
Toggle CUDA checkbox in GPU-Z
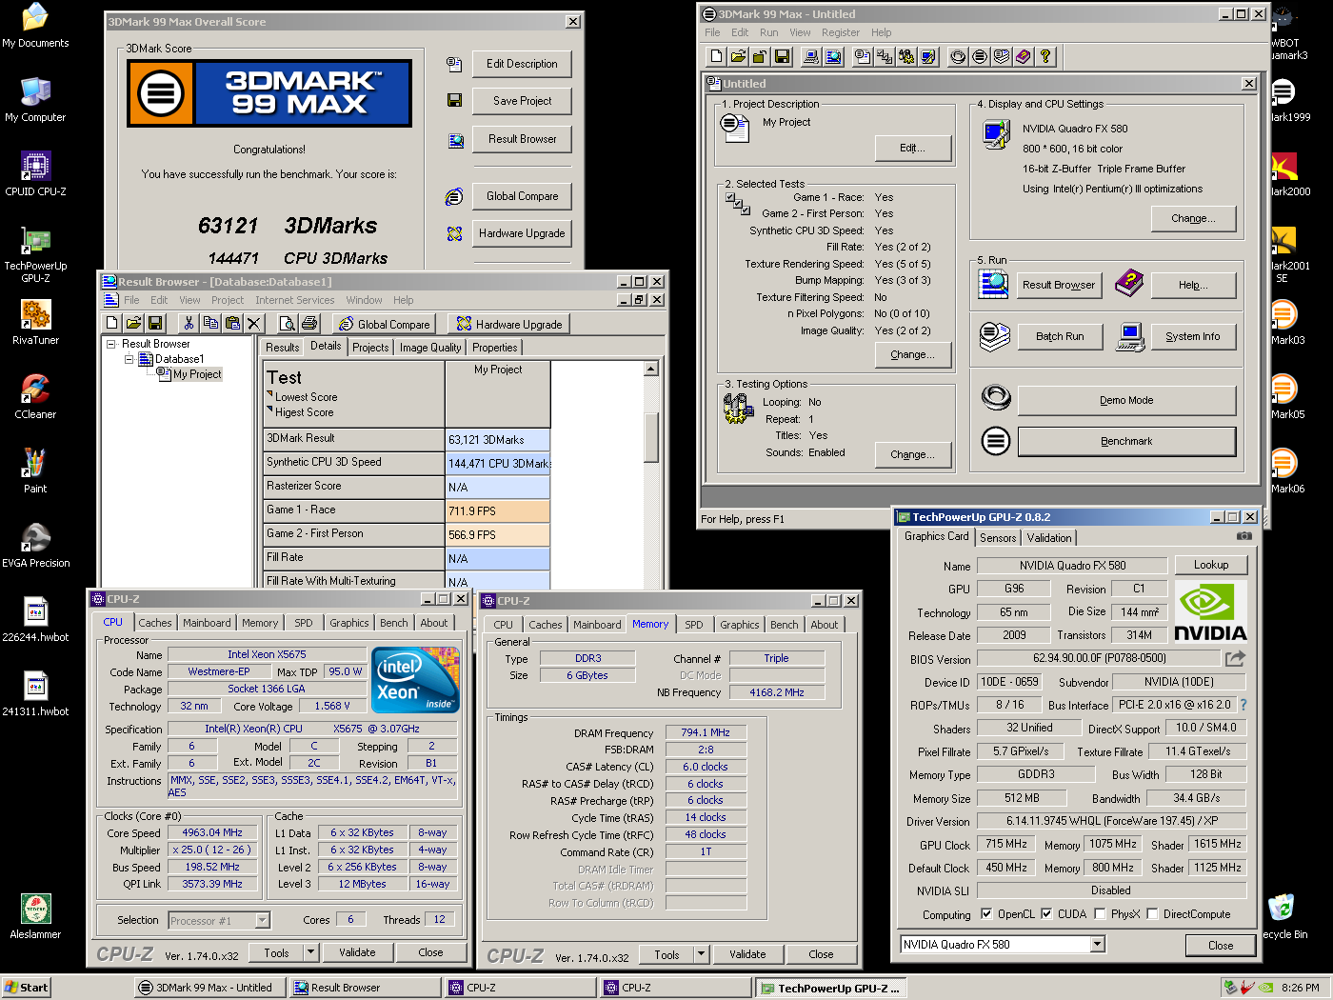pyautogui.click(x=1046, y=914)
